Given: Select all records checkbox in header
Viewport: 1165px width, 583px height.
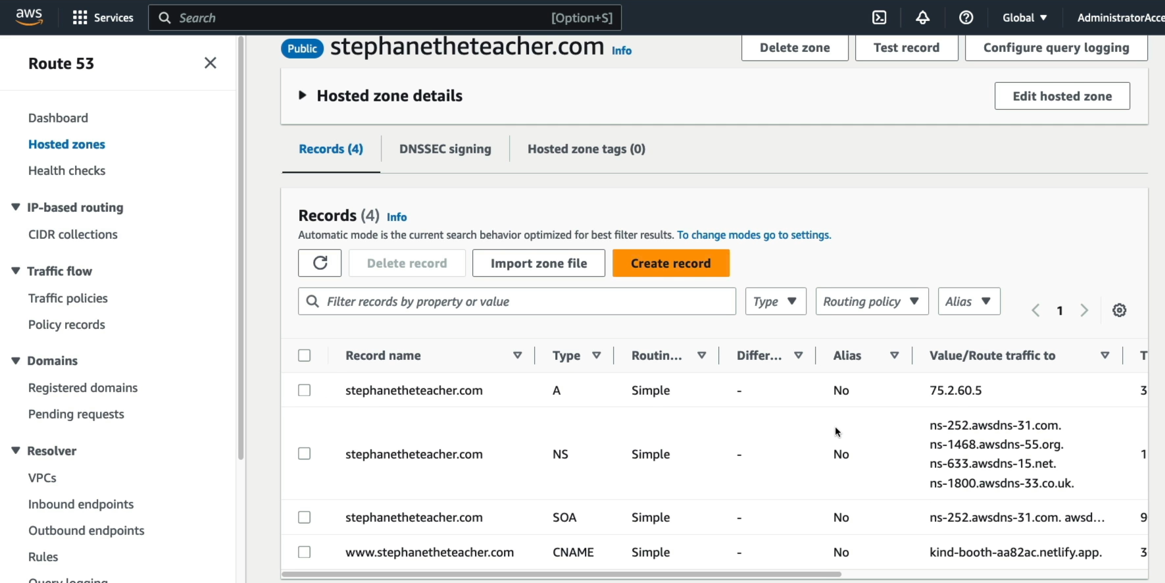Looking at the screenshot, I should tap(304, 355).
